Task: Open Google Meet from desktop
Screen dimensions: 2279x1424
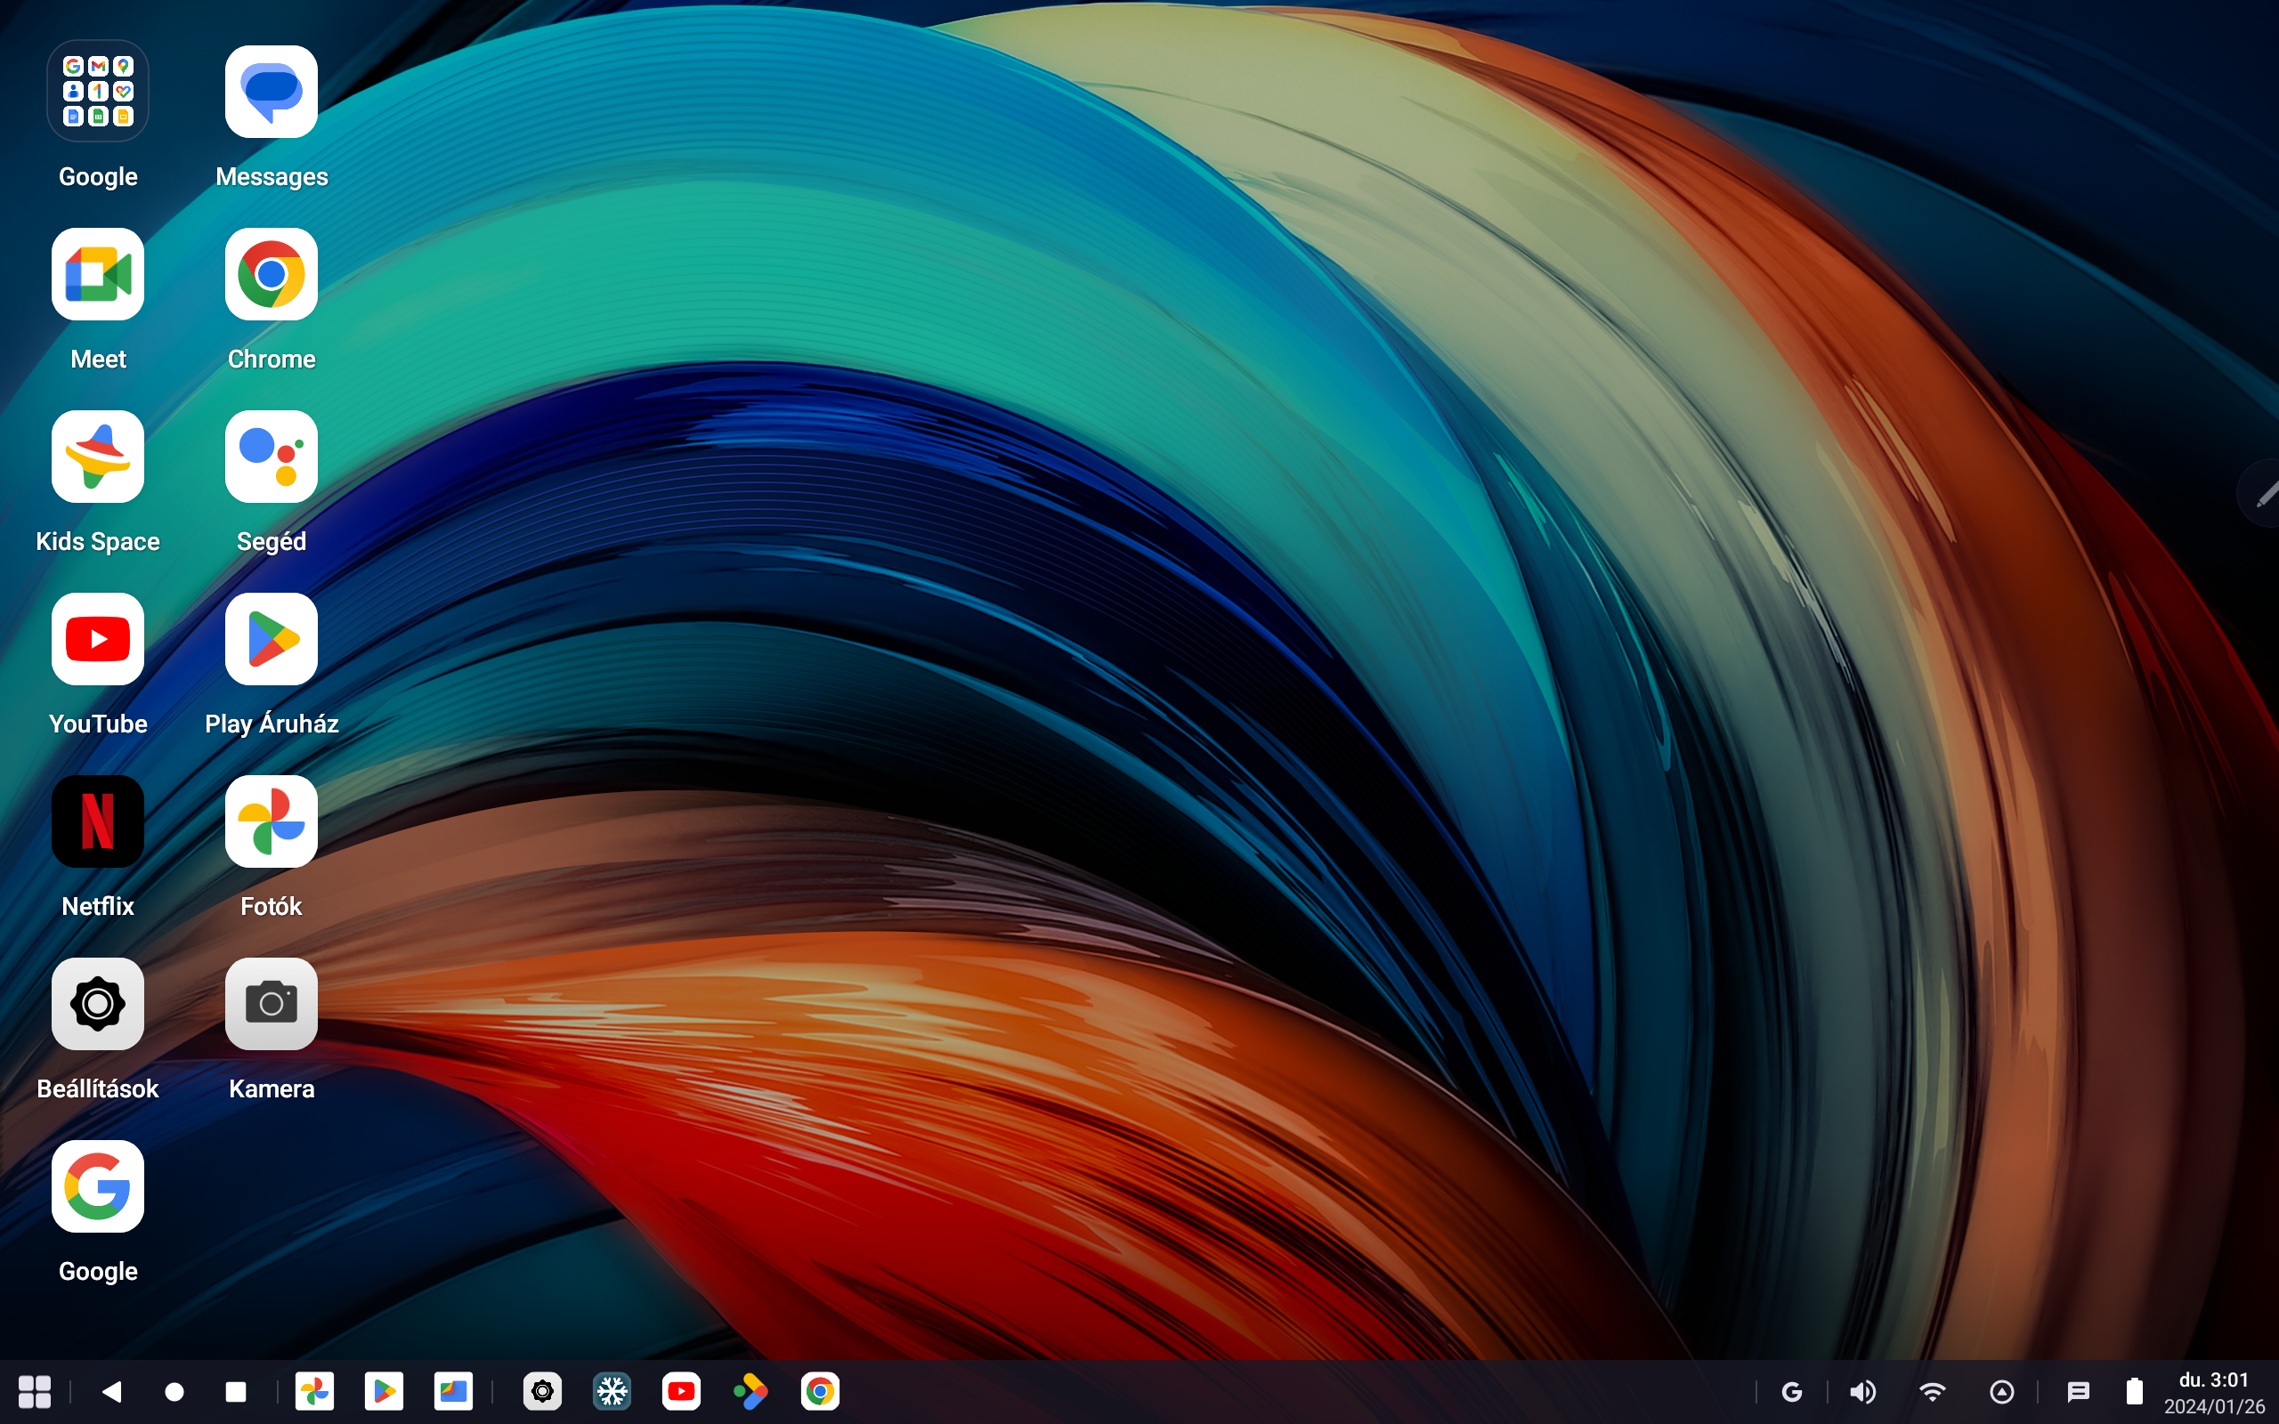Action: click(x=98, y=274)
